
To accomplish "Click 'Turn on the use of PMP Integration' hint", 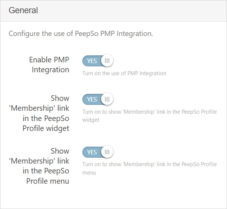I will click(124, 73).
